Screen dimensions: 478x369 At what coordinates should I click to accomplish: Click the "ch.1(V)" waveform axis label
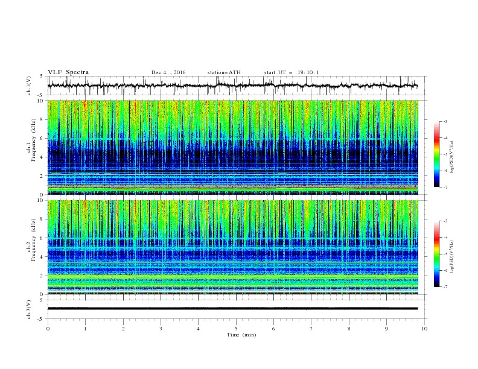tap(29, 86)
